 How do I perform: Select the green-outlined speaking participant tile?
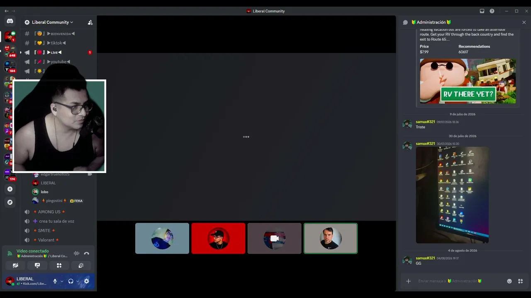[x=331, y=238]
